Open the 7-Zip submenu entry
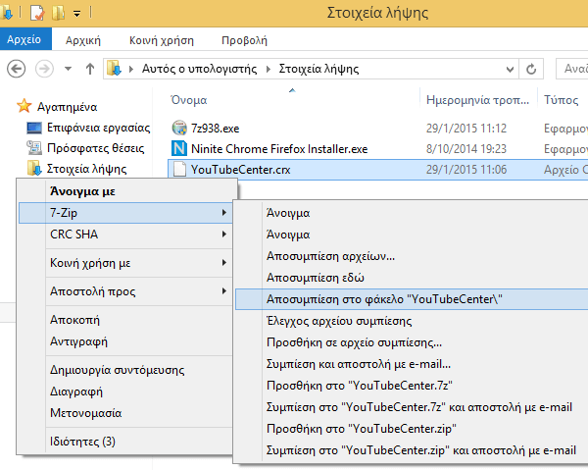This screenshot has width=588, height=470. [x=125, y=213]
